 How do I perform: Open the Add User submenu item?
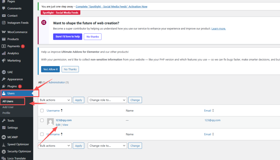(x=8, y=107)
